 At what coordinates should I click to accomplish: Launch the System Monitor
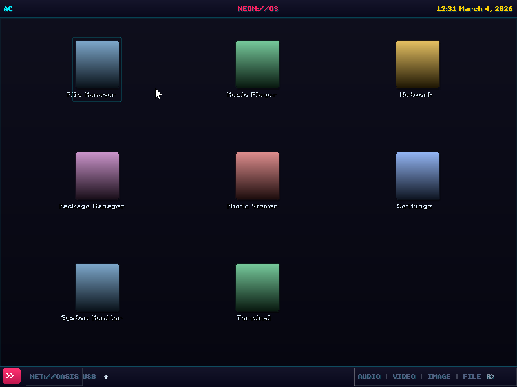(97, 287)
